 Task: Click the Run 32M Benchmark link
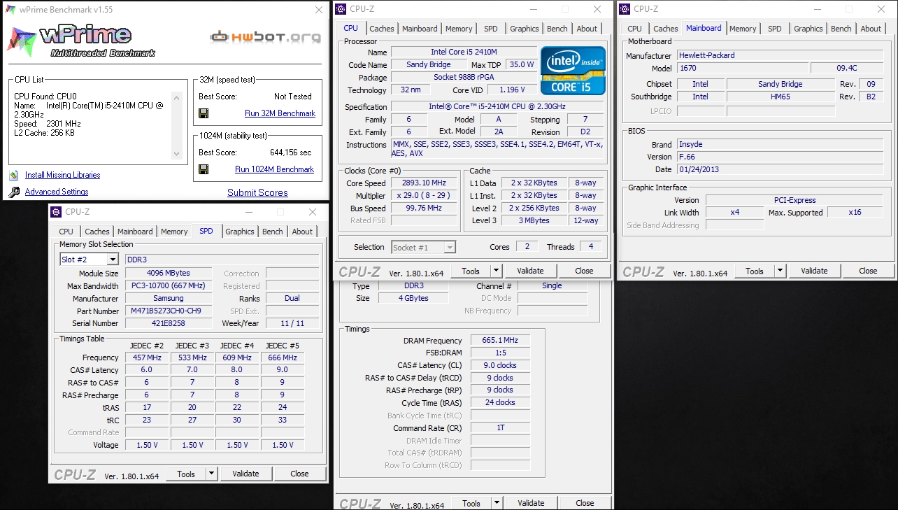[x=280, y=113]
